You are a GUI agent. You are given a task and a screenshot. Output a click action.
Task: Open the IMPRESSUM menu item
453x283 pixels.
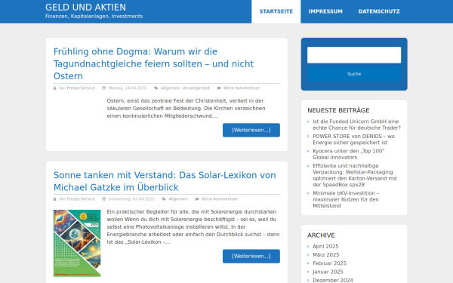(325, 11)
